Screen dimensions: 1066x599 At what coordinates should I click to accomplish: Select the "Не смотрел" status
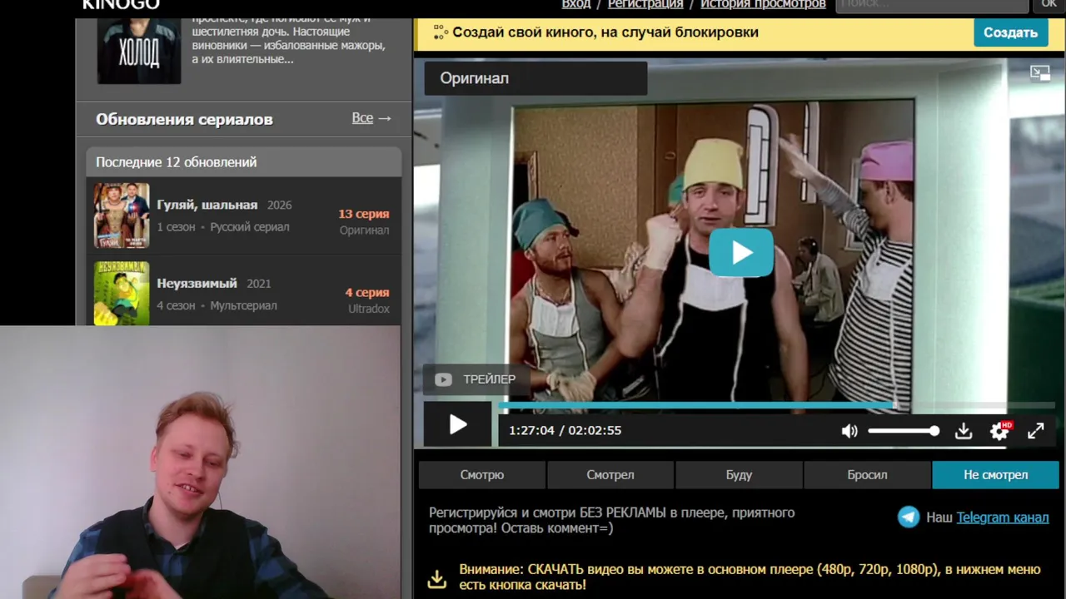995,475
